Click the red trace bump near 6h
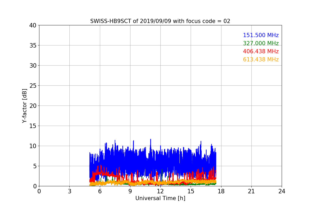This screenshot has height=209, width=313. 101,166
